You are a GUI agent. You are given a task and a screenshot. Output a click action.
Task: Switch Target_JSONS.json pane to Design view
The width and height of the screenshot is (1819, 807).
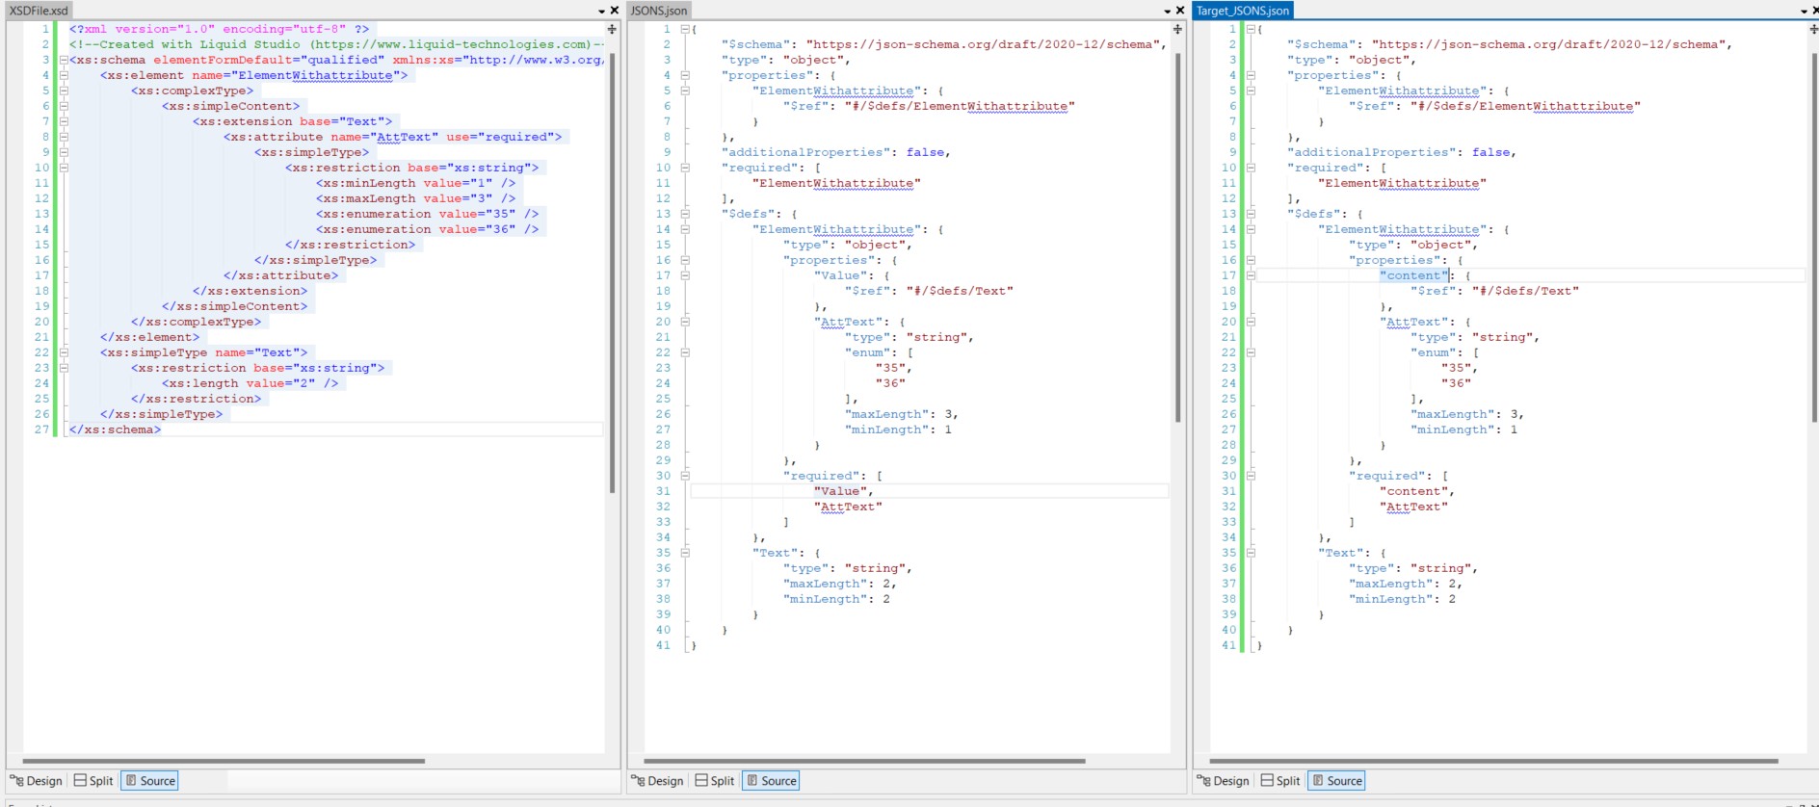pos(1223,781)
